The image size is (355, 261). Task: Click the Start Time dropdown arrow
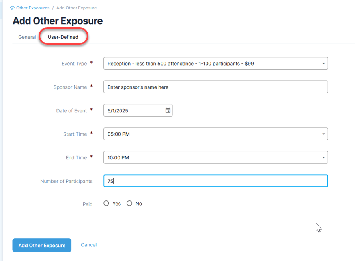tap(323, 134)
